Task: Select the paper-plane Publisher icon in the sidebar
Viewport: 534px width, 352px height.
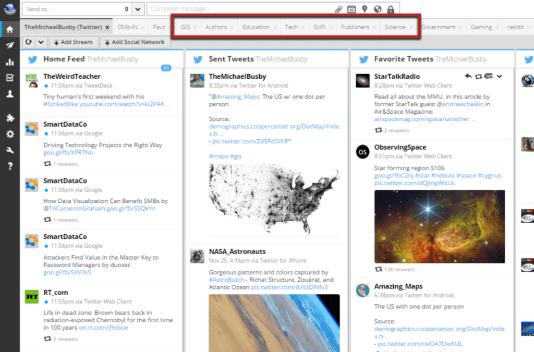Action: click(9, 45)
